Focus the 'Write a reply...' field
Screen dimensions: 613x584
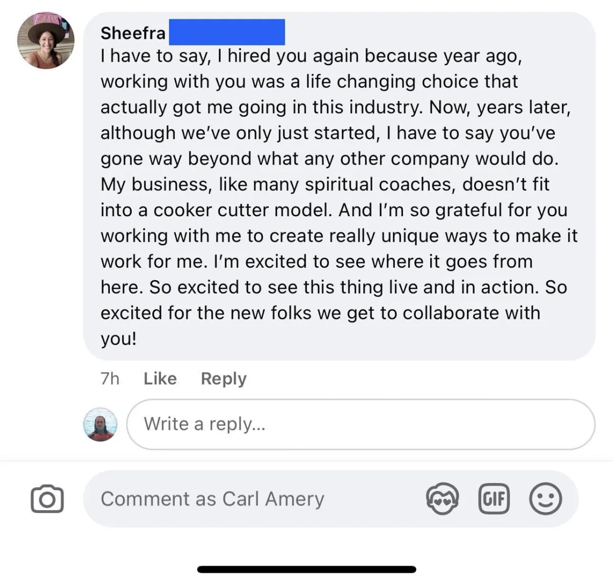(360, 424)
